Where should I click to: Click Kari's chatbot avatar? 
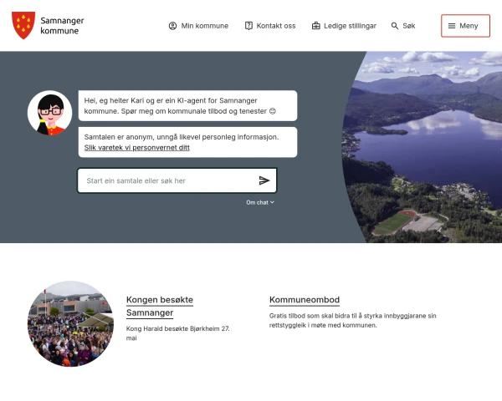click(x=49, y=113)
